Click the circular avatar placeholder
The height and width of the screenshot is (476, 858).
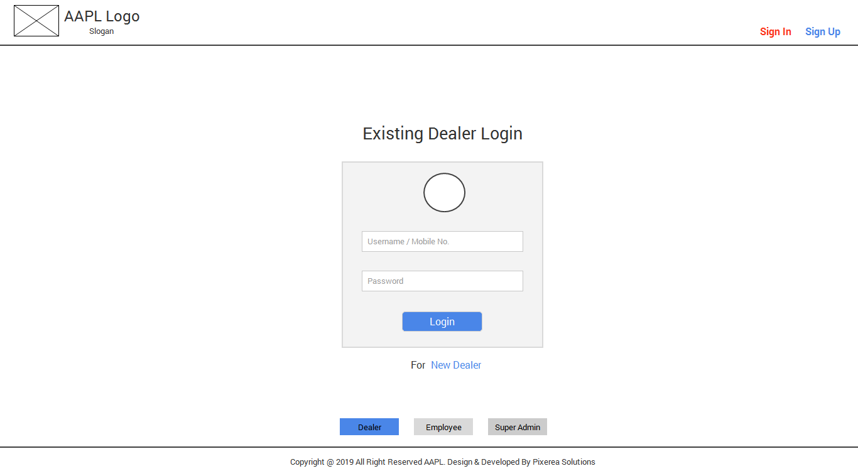tap(444, 192)
